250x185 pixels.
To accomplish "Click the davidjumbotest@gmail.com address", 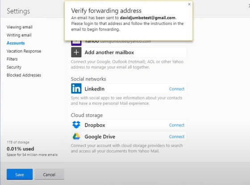I will (148, 18).
